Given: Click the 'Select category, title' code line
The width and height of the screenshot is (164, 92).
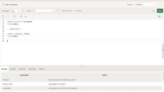Looking at the screenshot, I should 18,34.
